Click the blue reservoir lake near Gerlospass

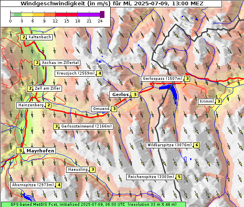click(x=171, y=92)
